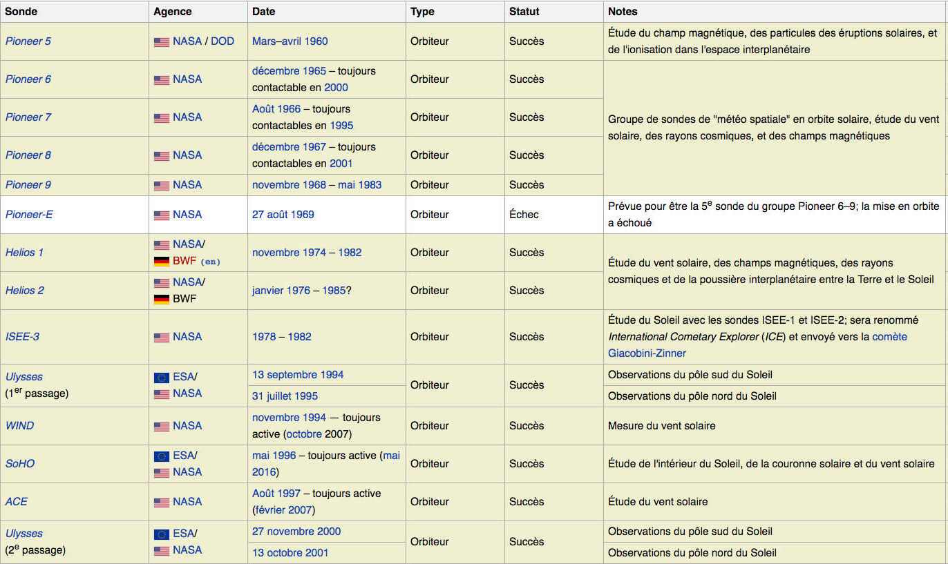Open the Pioneer 9 probe link

[x=28, y=185]
